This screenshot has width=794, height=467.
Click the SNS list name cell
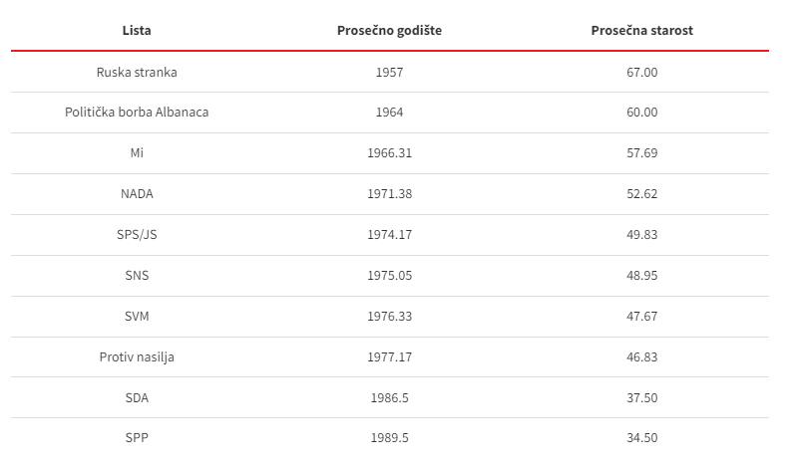[x=137, y=276]
